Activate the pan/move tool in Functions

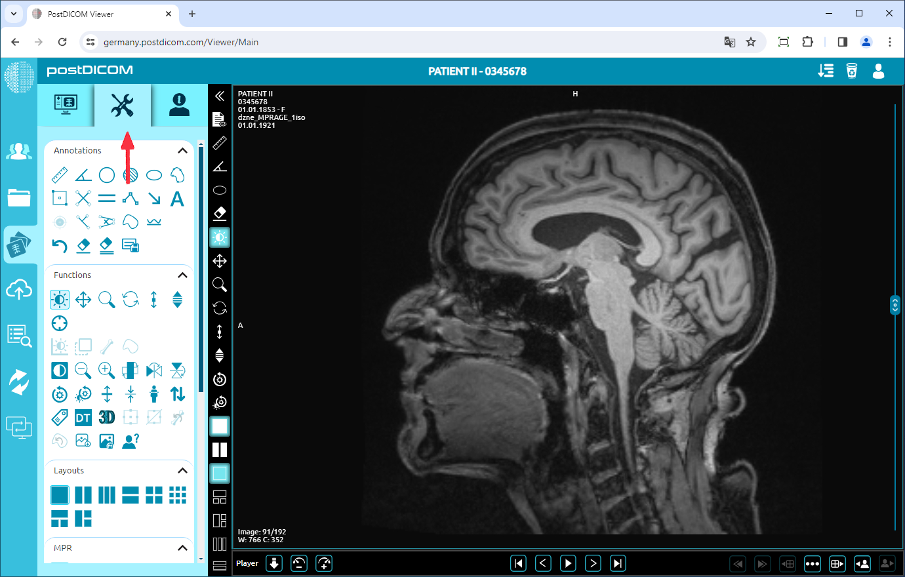(83, 299)
